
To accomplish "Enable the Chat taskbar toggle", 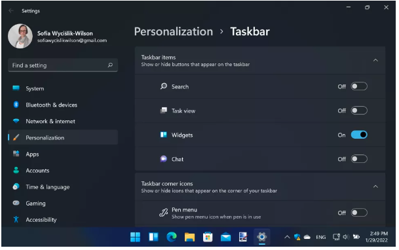I will (x=359, y=159).
